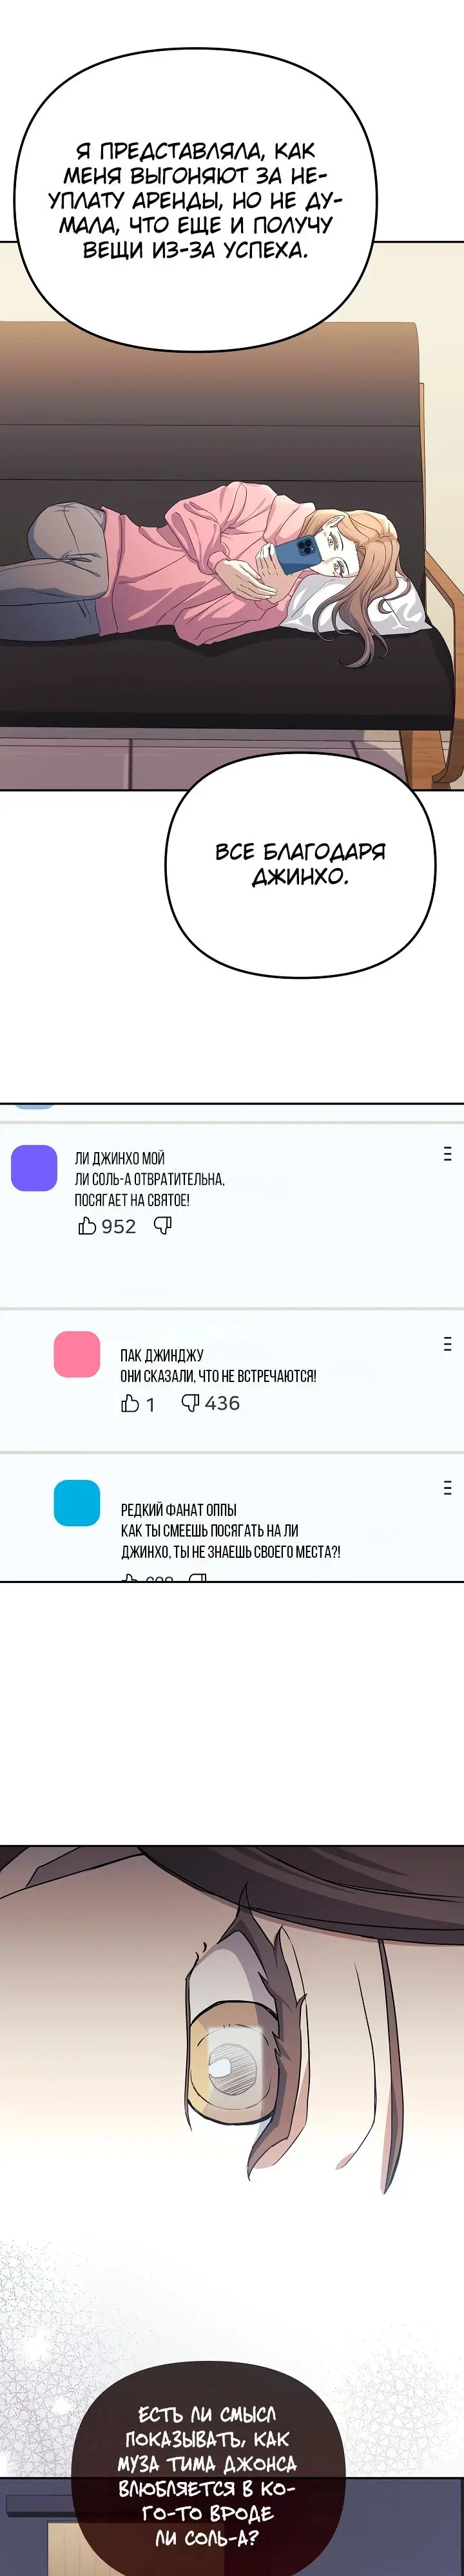Screen dimensions: 464x2576
Task: Click the 436 dislikes count
Action: (x=222, y=1403)
